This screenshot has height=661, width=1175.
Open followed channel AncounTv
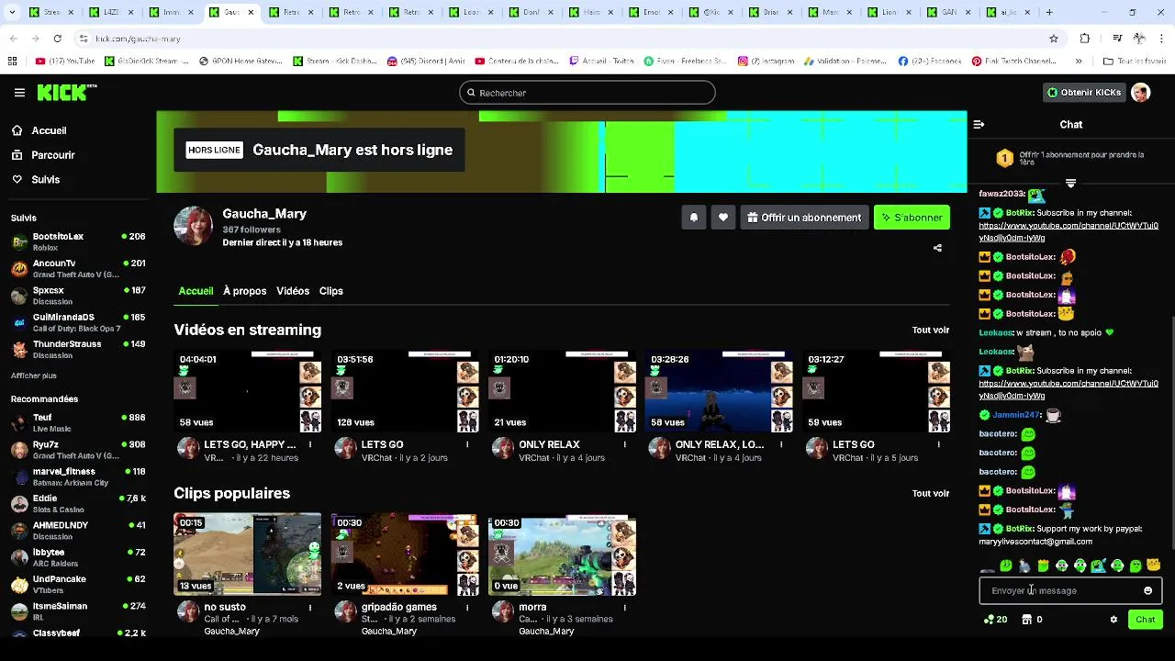point(78,269)
